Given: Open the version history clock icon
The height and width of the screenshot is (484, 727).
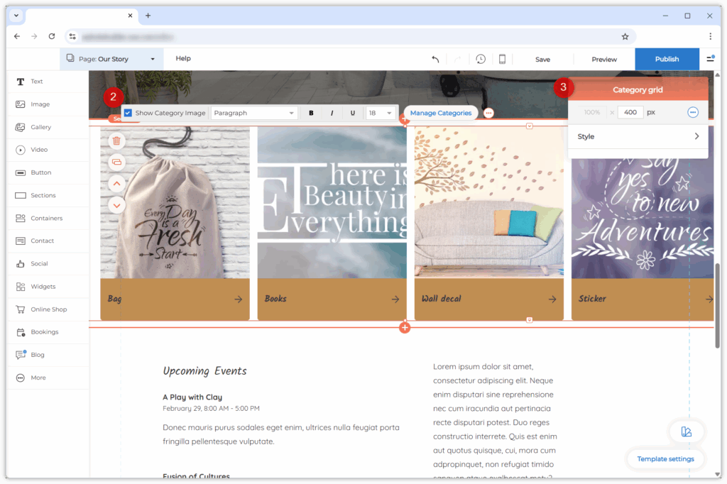Looking at the screenshot, I should tap(481, 59).
